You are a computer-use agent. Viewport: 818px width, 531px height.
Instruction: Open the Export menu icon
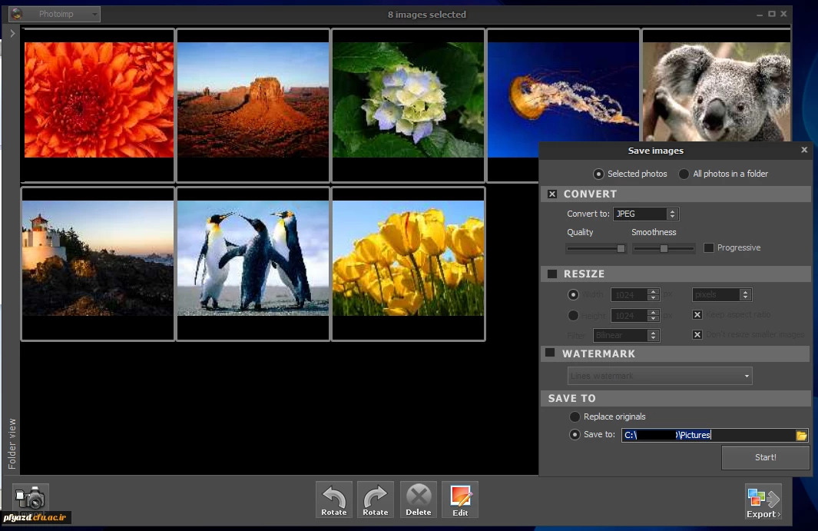click(763, 501)
